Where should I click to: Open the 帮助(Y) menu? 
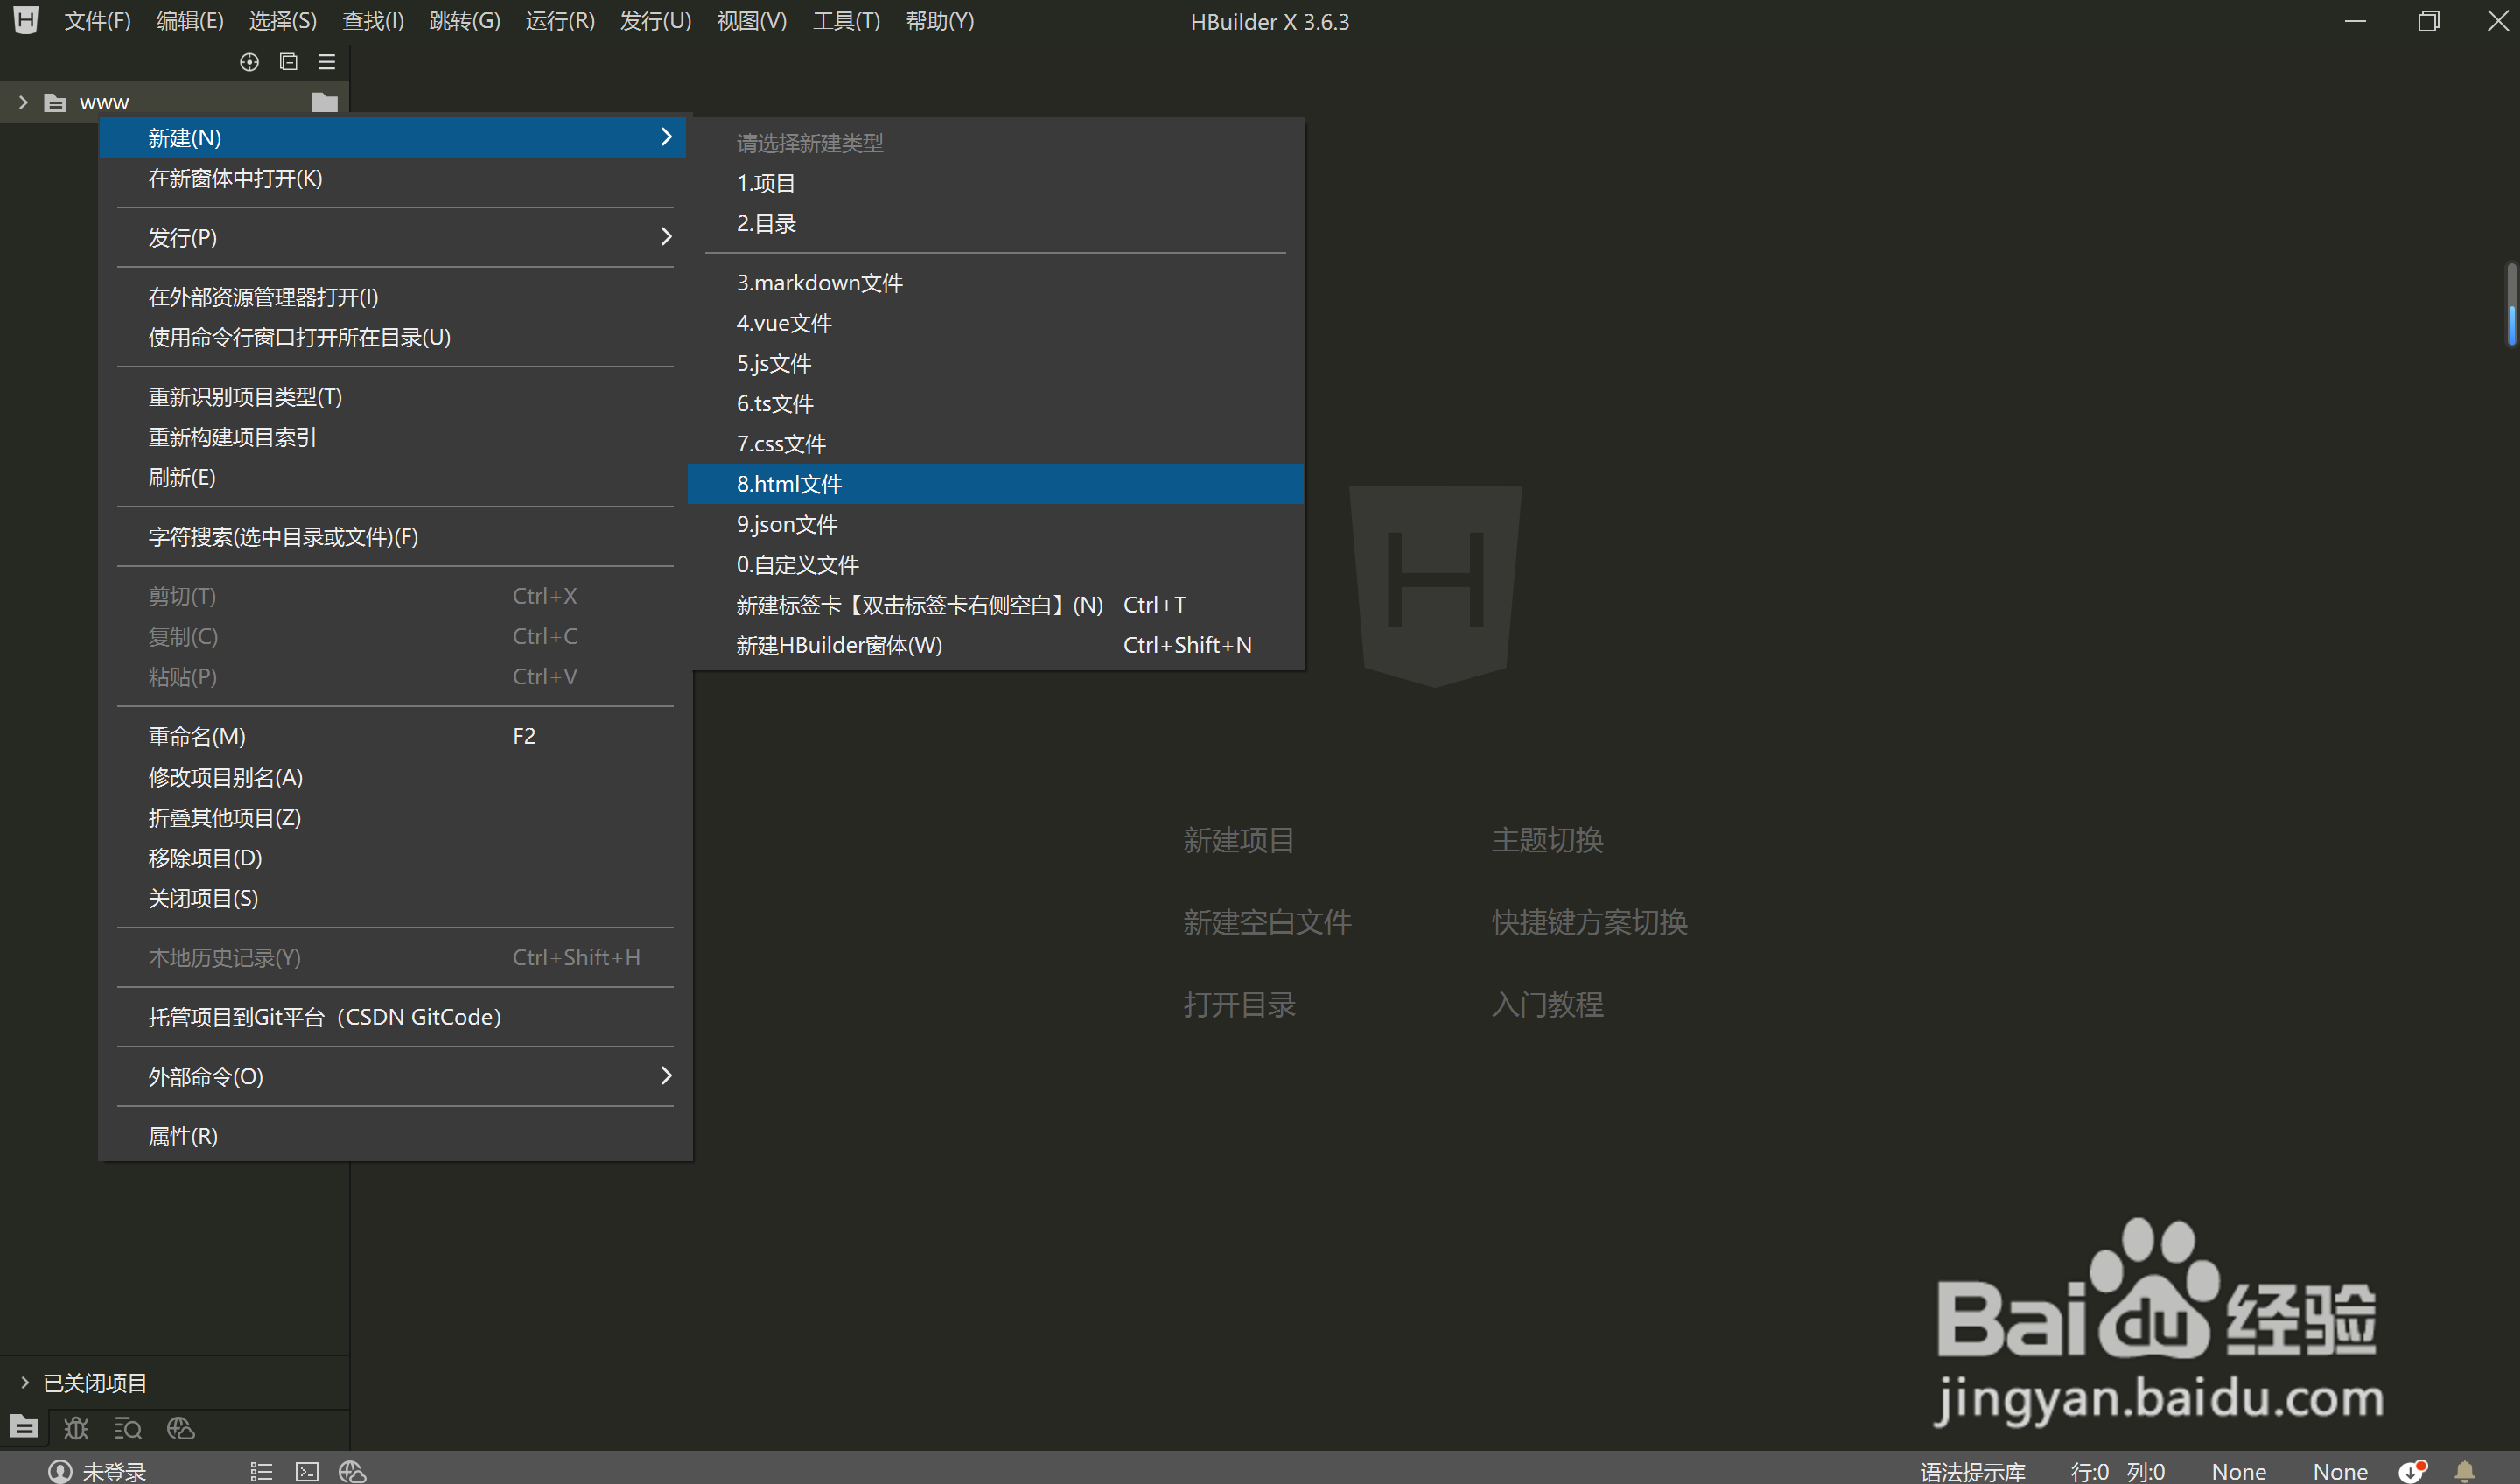[x=940, y=21]
